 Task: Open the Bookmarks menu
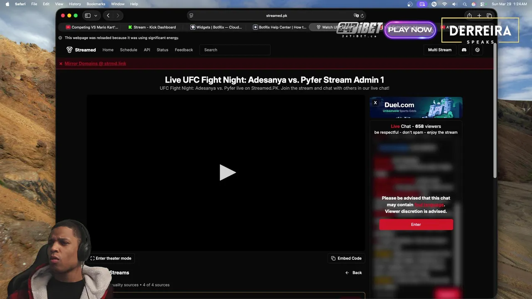(x=96, y=4)
